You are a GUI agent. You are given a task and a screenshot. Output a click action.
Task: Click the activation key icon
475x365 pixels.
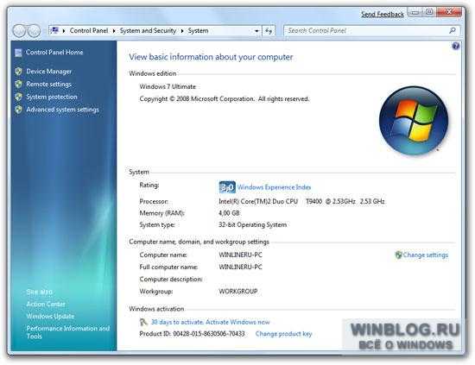(x=143, y=322)
